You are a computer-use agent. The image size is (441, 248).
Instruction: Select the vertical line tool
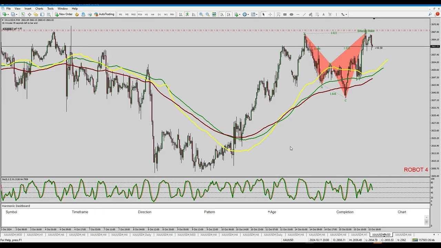[336, 14]
